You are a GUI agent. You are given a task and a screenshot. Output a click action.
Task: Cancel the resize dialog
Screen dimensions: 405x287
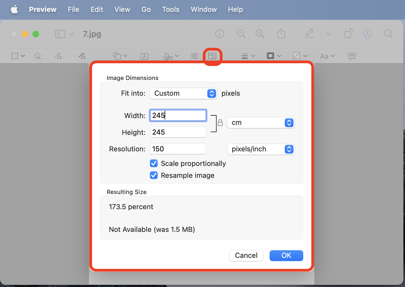(246, 255)
